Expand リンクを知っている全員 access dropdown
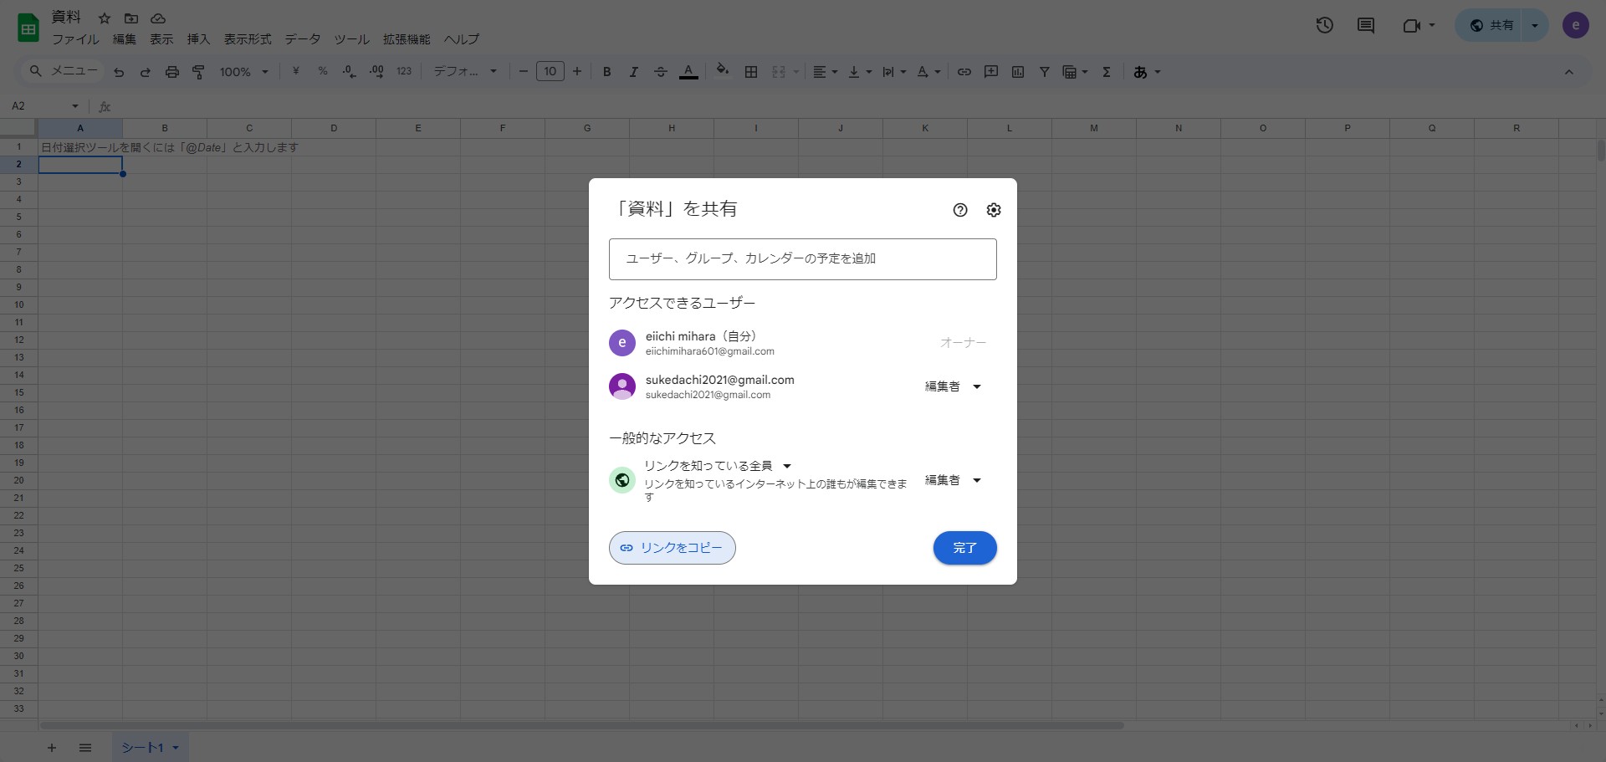The image size is (1606, 762). pos(718,466)
